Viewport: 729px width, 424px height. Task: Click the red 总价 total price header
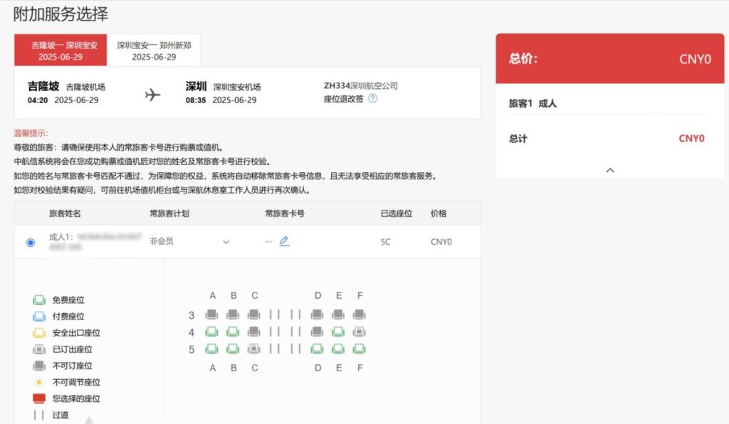(609, 59)
